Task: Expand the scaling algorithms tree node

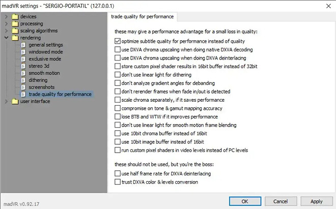Action: [x=6, y=31]
